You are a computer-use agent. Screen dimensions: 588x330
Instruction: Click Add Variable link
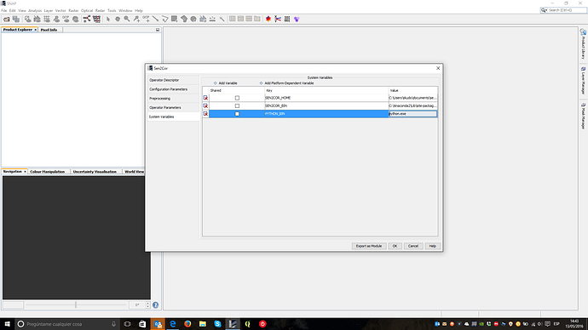pyautogui.click(x=225, y=83)
